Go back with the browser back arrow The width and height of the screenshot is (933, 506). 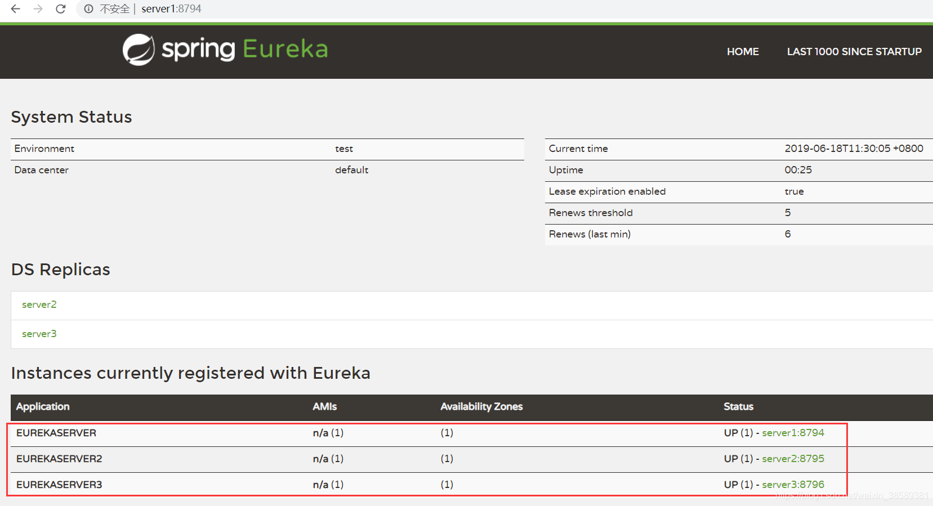[16, 9]
